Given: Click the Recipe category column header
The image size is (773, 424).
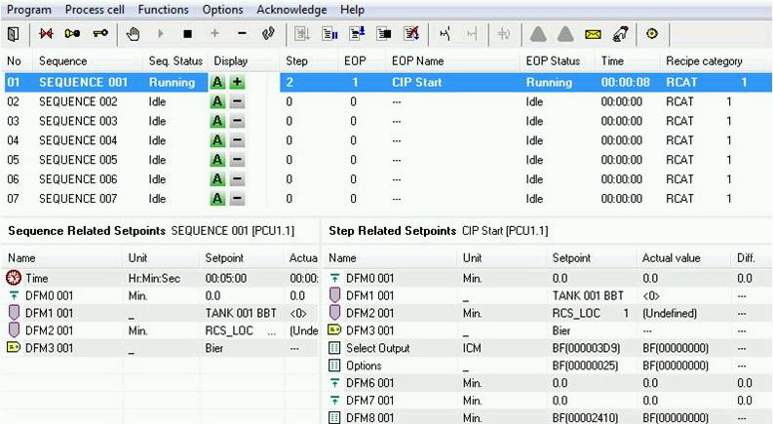Looking at the screenshot, I should click(x=704, y=60).
